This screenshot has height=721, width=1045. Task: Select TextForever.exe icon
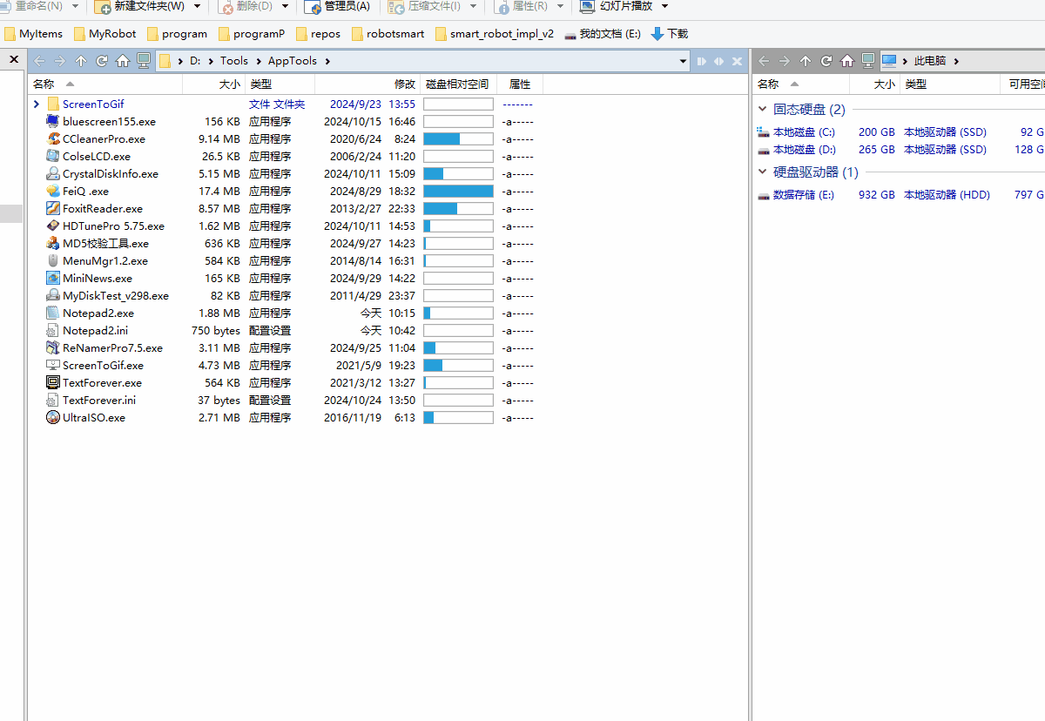[54, 383]
